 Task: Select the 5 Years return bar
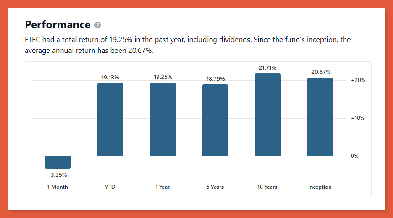click(215, 120)
